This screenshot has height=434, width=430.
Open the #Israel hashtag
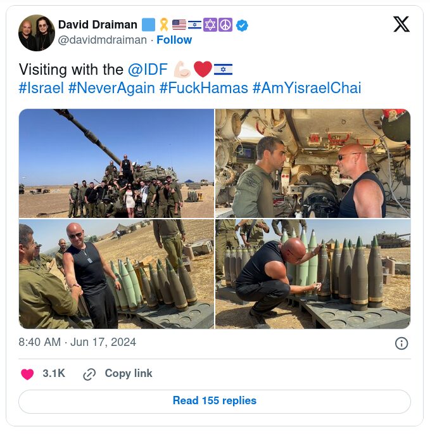(x=41, y=87)
